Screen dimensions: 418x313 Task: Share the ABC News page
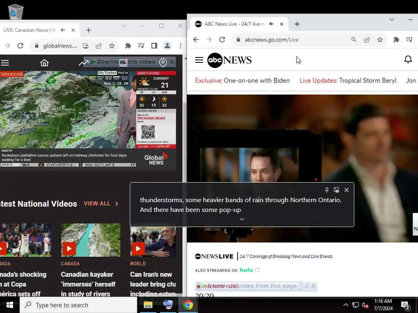pos(367,40)
